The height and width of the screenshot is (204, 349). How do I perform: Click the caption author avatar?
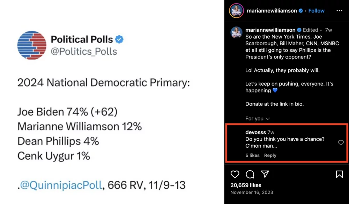[236, 32]
